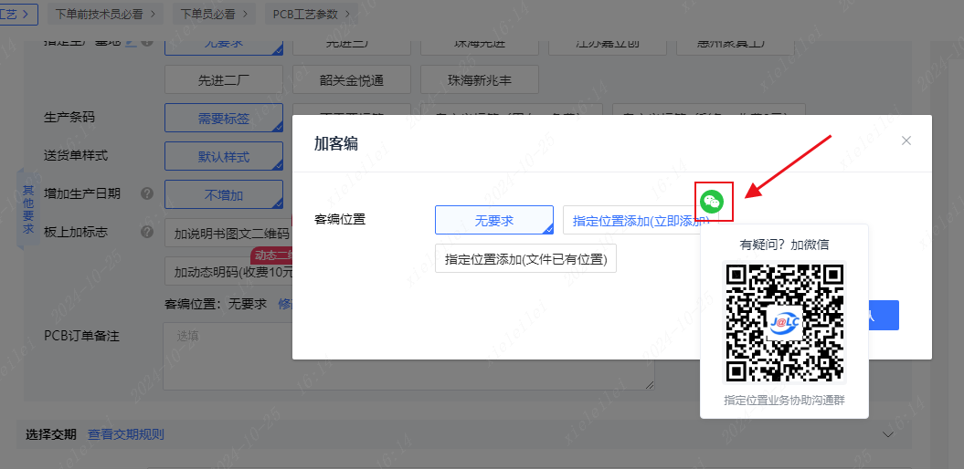Screen dimensions: 964x469
Task: Click the green WeChat icon in the dialog
Action: click(712, 202)
